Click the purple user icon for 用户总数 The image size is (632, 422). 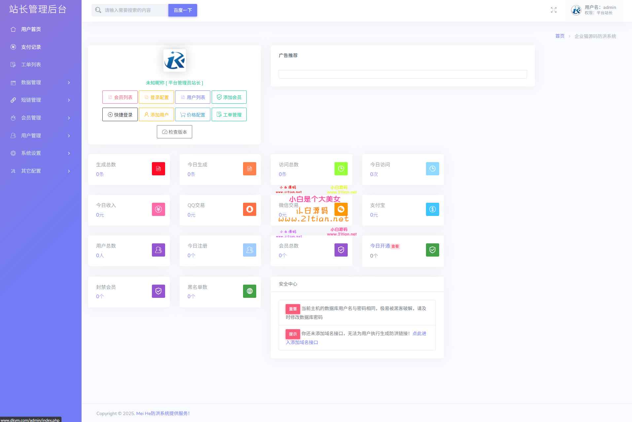pos(158,250)
